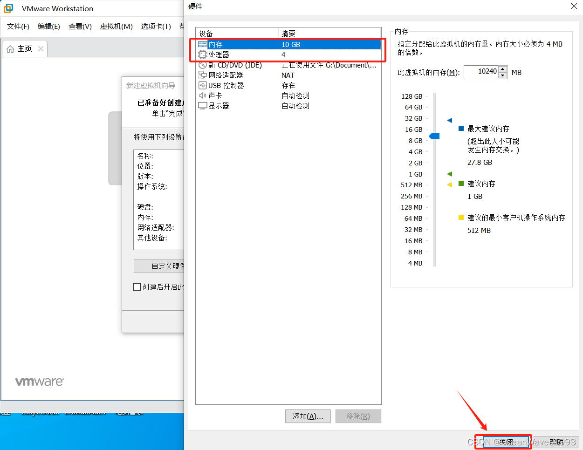Screen dimensions: 583x450
Task: Select the 新 CD/DVD (IDE) device row
Action: pyautogui.click(x=289, y=65)
